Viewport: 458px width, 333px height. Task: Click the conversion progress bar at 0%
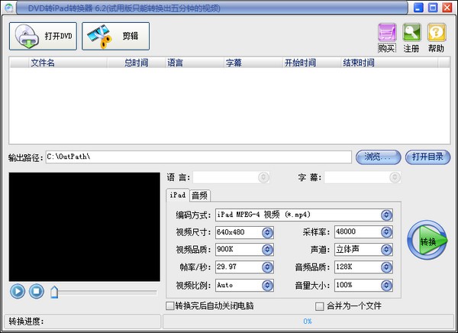(308, 322)
